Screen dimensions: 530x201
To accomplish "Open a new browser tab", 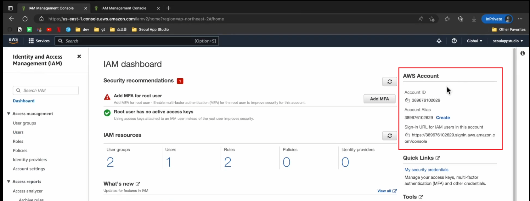I will coord(168,8).
